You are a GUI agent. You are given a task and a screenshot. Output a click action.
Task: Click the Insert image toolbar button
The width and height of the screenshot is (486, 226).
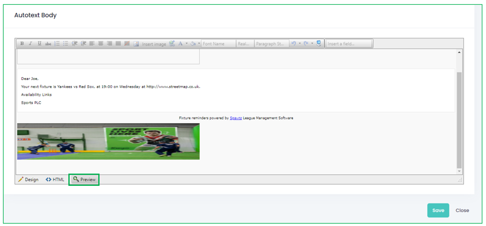click(x=154, y=44)
